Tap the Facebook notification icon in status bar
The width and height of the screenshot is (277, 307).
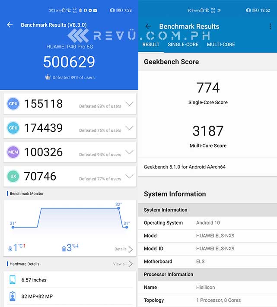click(x=86, y=10)
